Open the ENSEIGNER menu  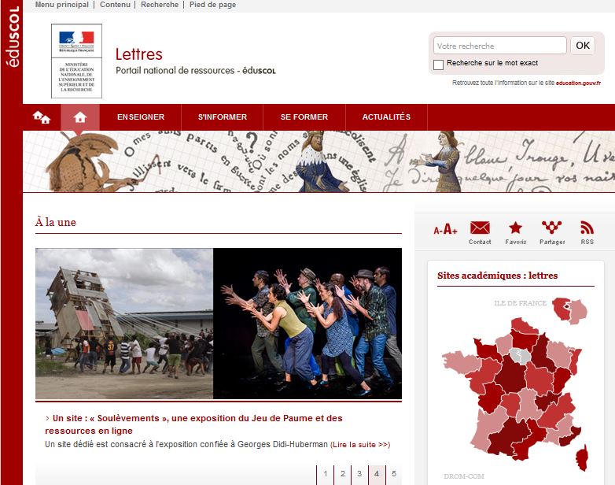(141, 117)
